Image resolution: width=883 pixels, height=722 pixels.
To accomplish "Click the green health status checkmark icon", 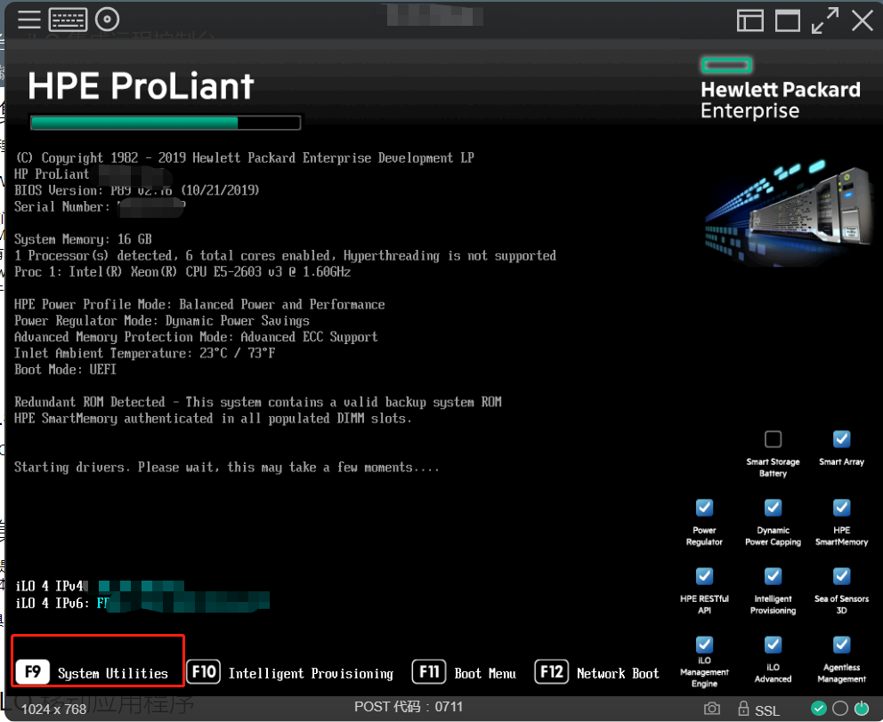I will point(818,709).
